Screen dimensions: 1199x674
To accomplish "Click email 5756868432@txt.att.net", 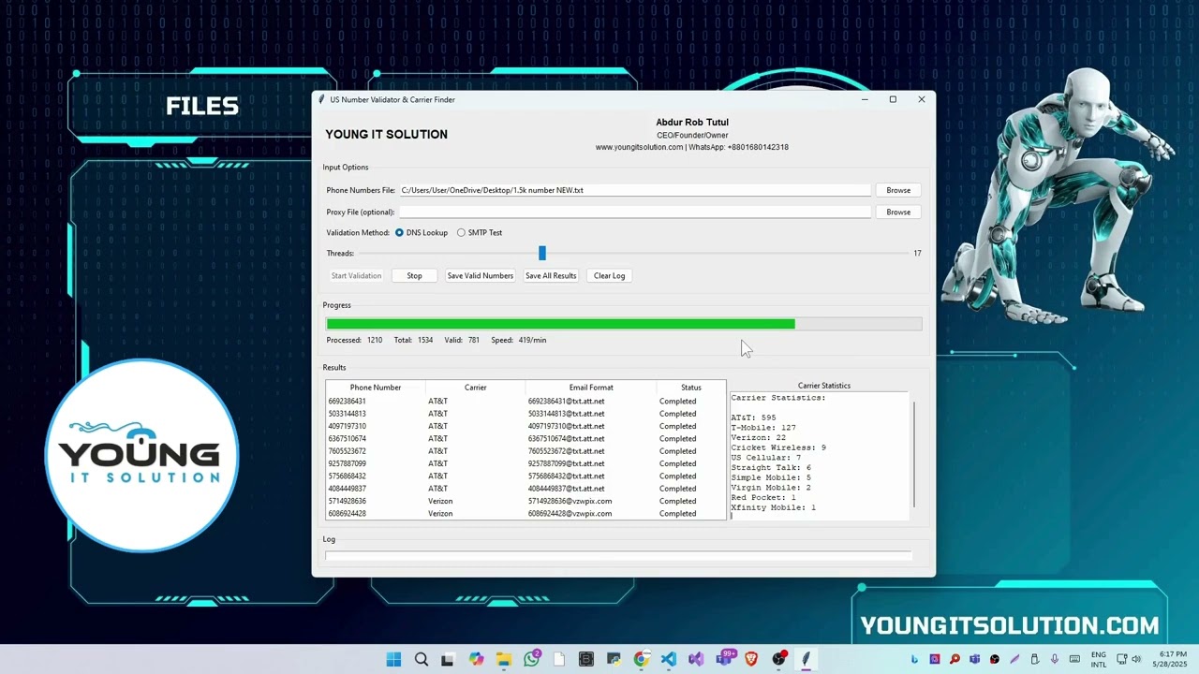I will coord(566,476).
